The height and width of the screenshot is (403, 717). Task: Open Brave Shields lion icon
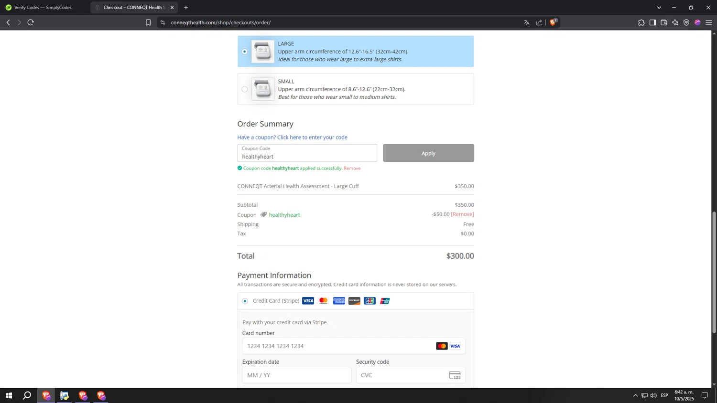pos(553,22)
